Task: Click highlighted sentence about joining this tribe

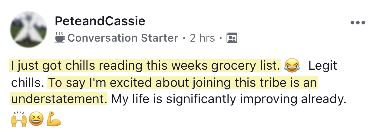Action: click(183, 83)
